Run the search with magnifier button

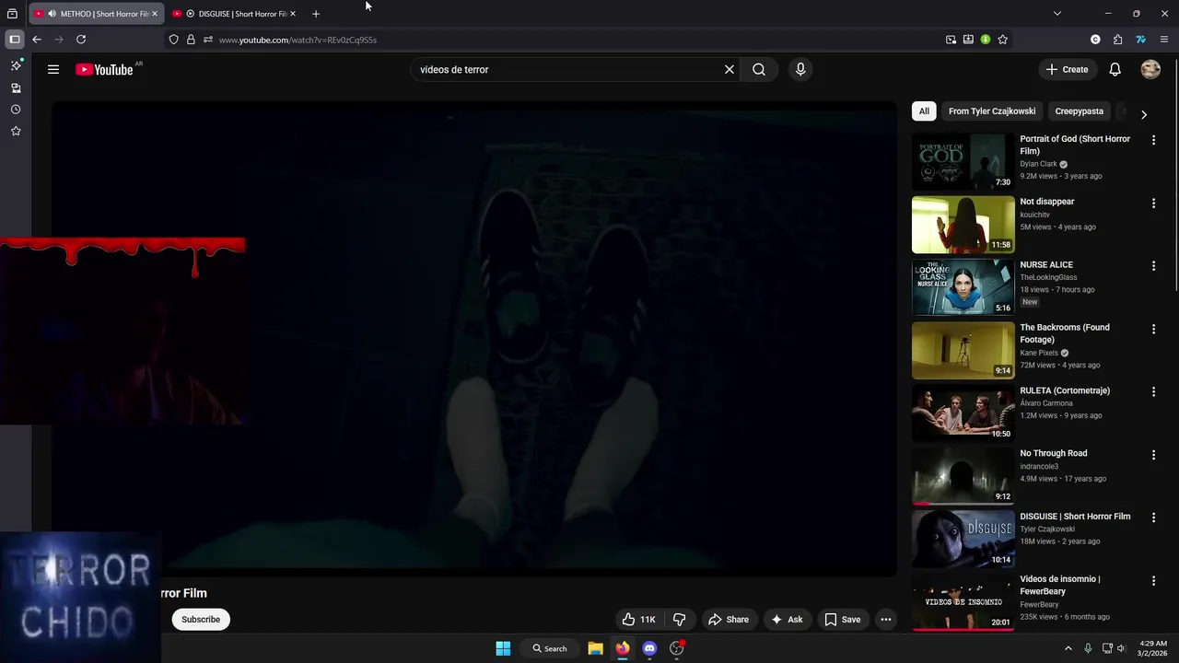pyautogui.click(x=759, y=69)
